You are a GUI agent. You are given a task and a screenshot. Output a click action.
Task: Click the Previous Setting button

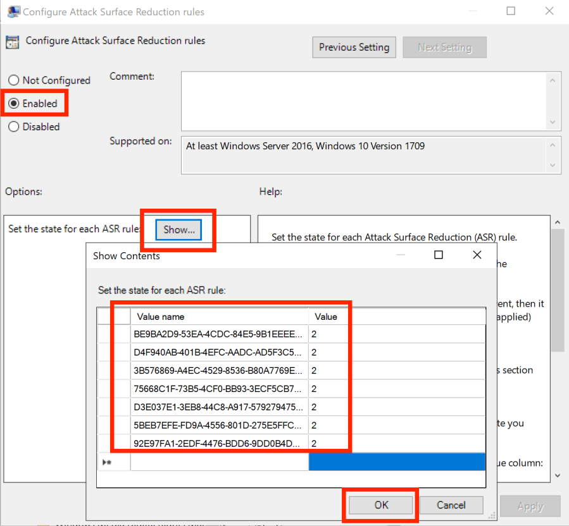coord(354,47)
